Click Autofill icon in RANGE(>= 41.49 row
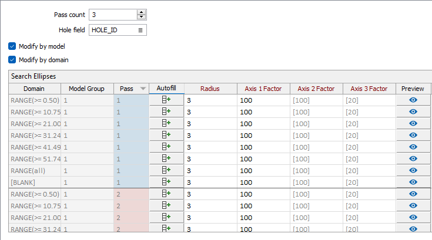Screen dimensions: 432x240 click(x=166, y=147)
